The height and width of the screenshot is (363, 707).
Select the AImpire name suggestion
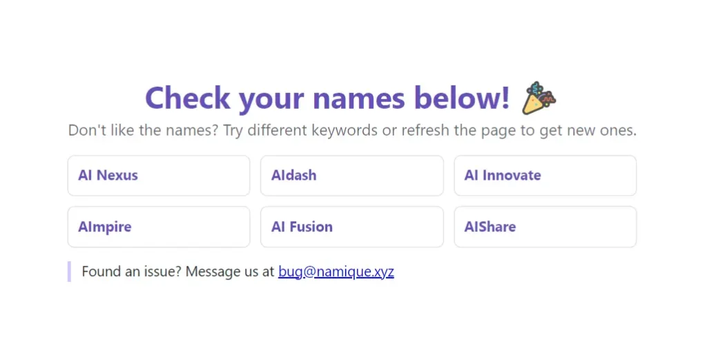click(x=159, y=227)
